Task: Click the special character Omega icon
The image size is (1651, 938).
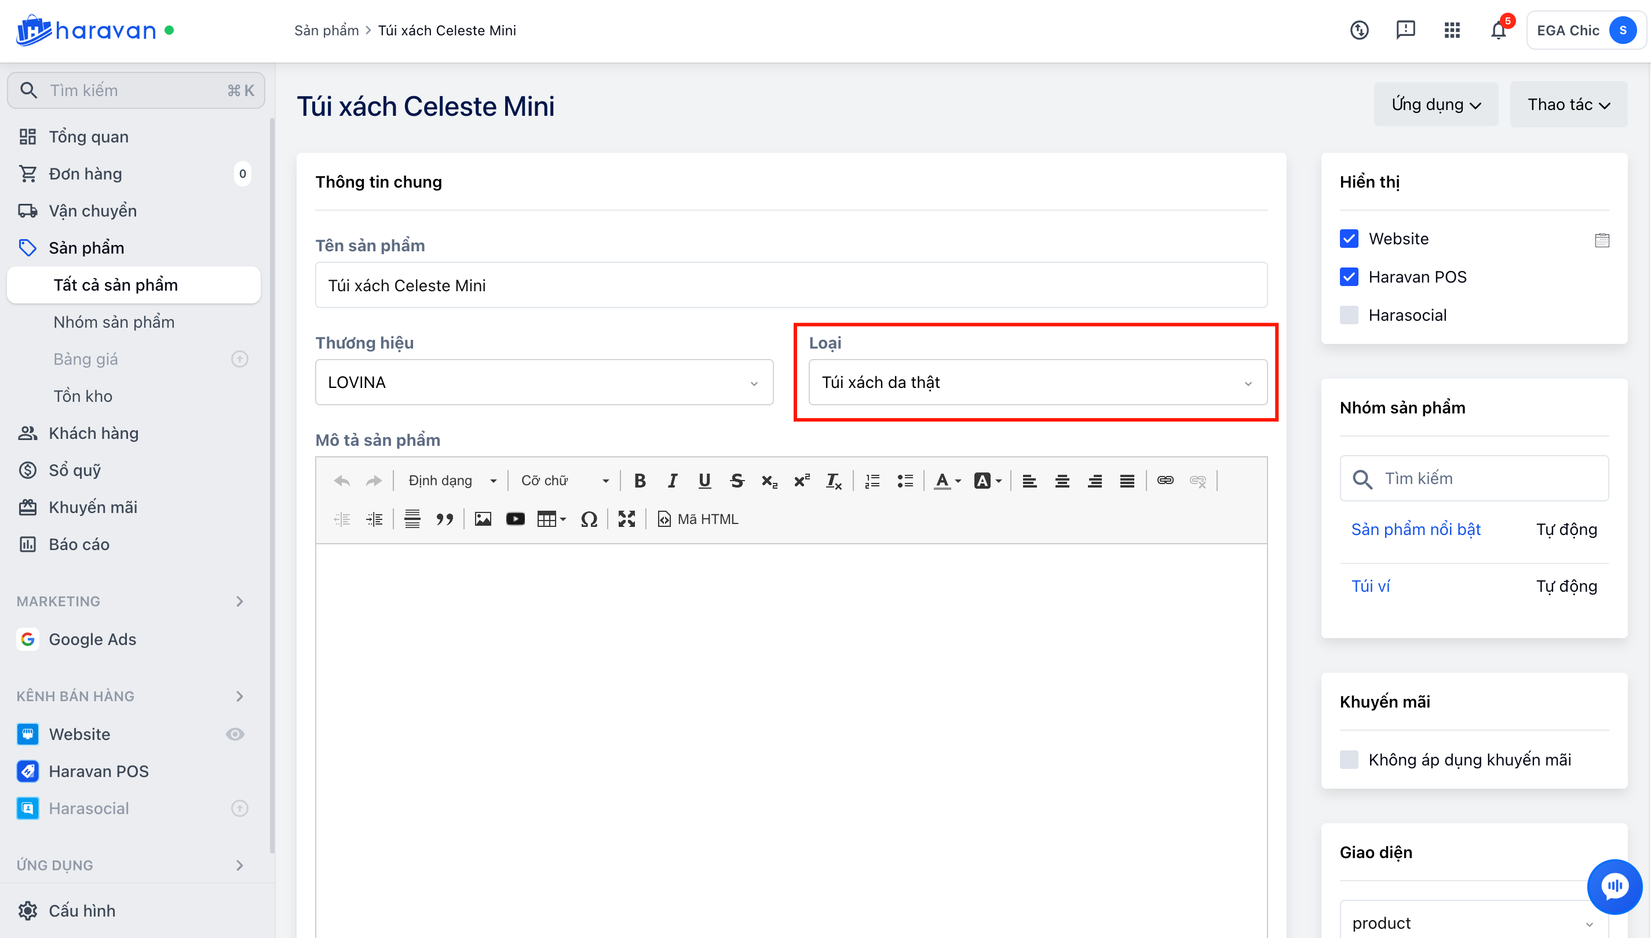Action: [589, 519]
